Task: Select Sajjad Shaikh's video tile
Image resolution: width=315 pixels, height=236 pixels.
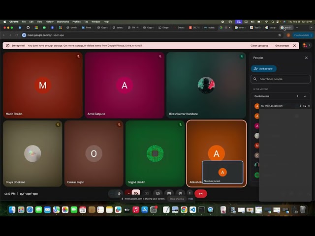Action: coord(155,153)
